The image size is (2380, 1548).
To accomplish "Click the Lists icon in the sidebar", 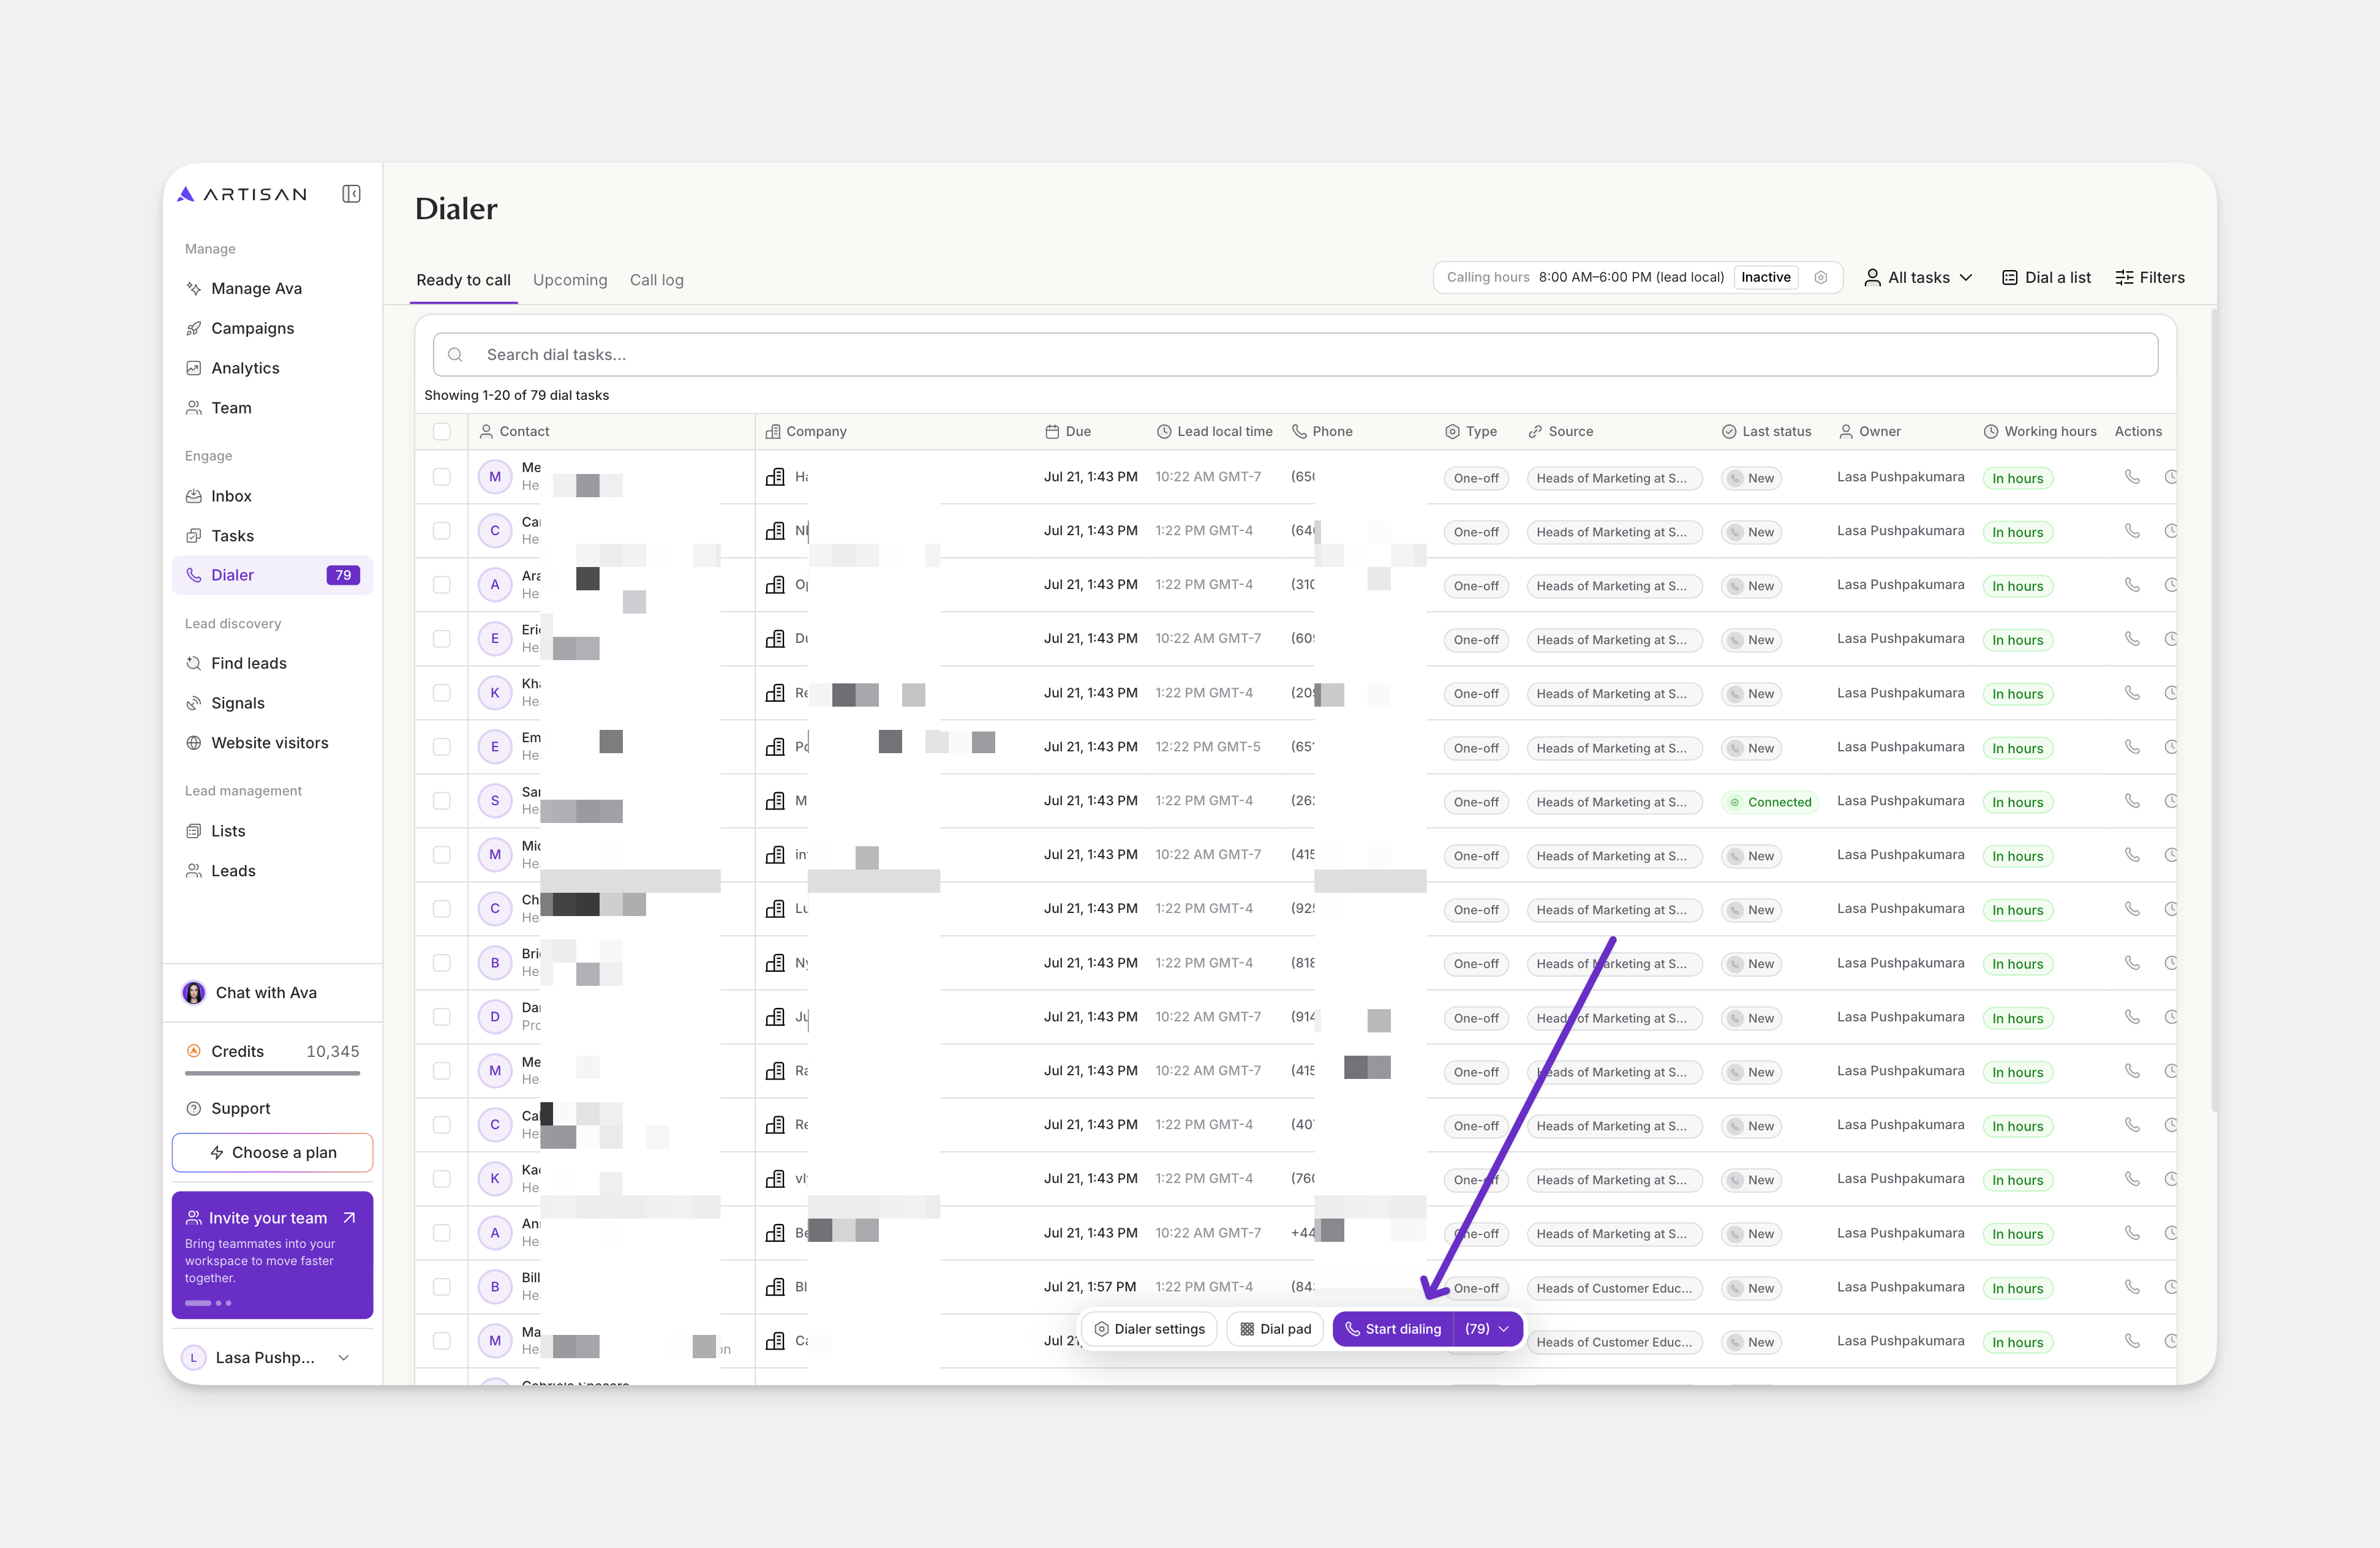I will 194,831.
